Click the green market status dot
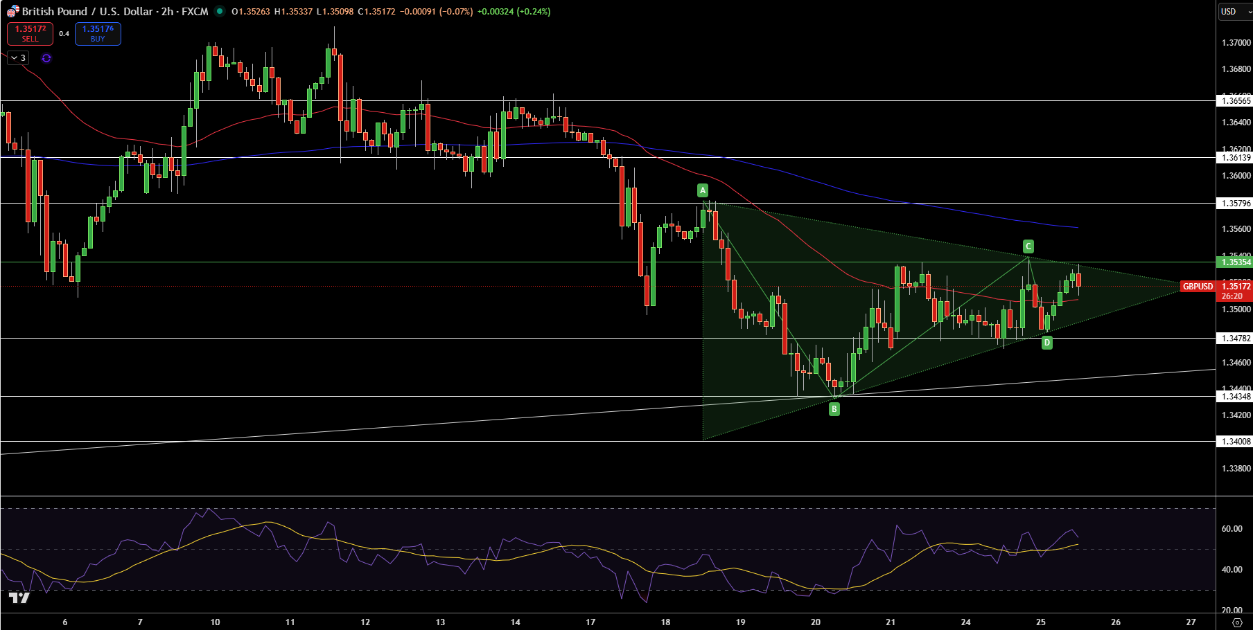The width and height of the screenshot is (1253, 630). [220, 11]
